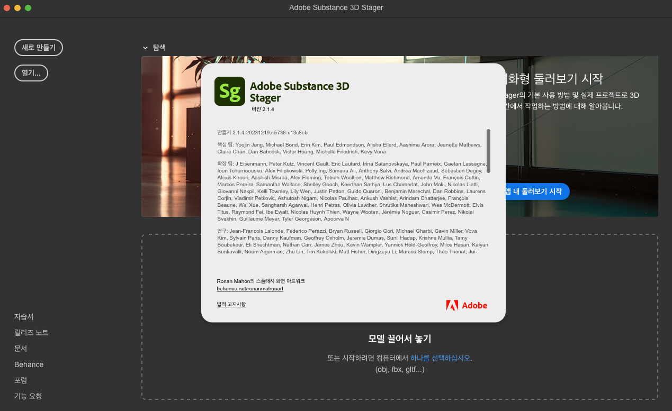Screen dimensions: 672x411
Task: Select 문서 in the sidebar
Action: point(21,349)
